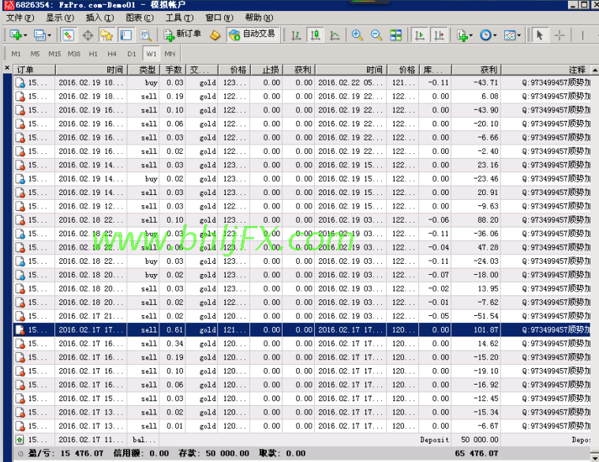Select the MN timeframe
Screen dimensions: 599x462
(x=170, y=54)
